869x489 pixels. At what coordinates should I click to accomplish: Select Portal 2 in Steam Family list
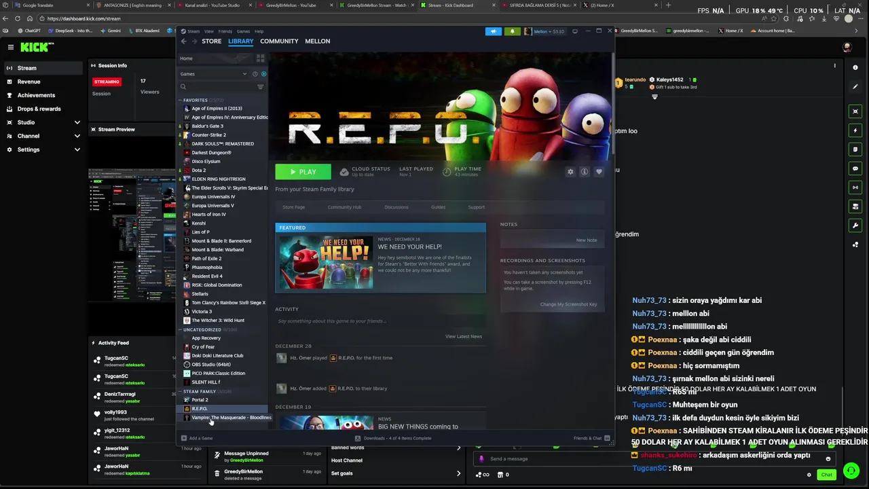pos(223,400)
